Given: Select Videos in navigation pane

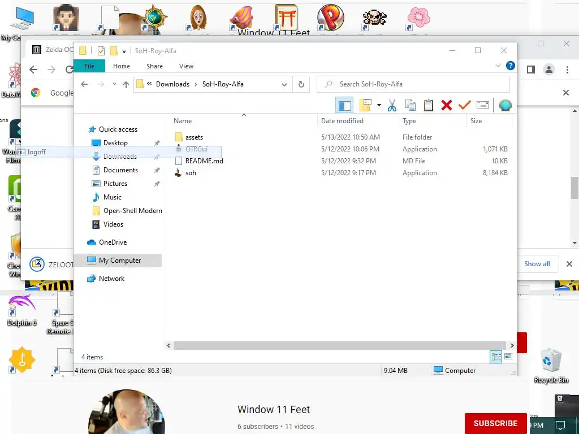Looking at the screenshot, I should (x=113, y=224).
